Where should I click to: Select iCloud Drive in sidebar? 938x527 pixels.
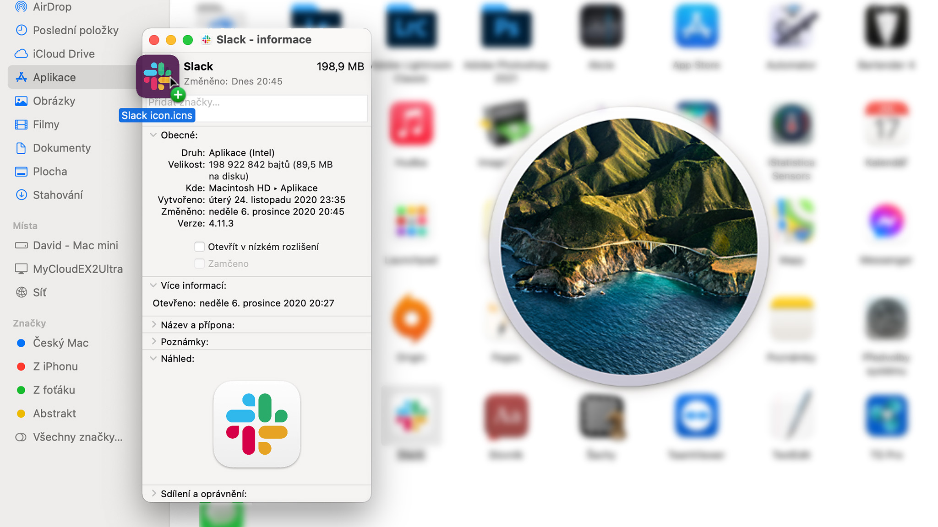[63, 54]
